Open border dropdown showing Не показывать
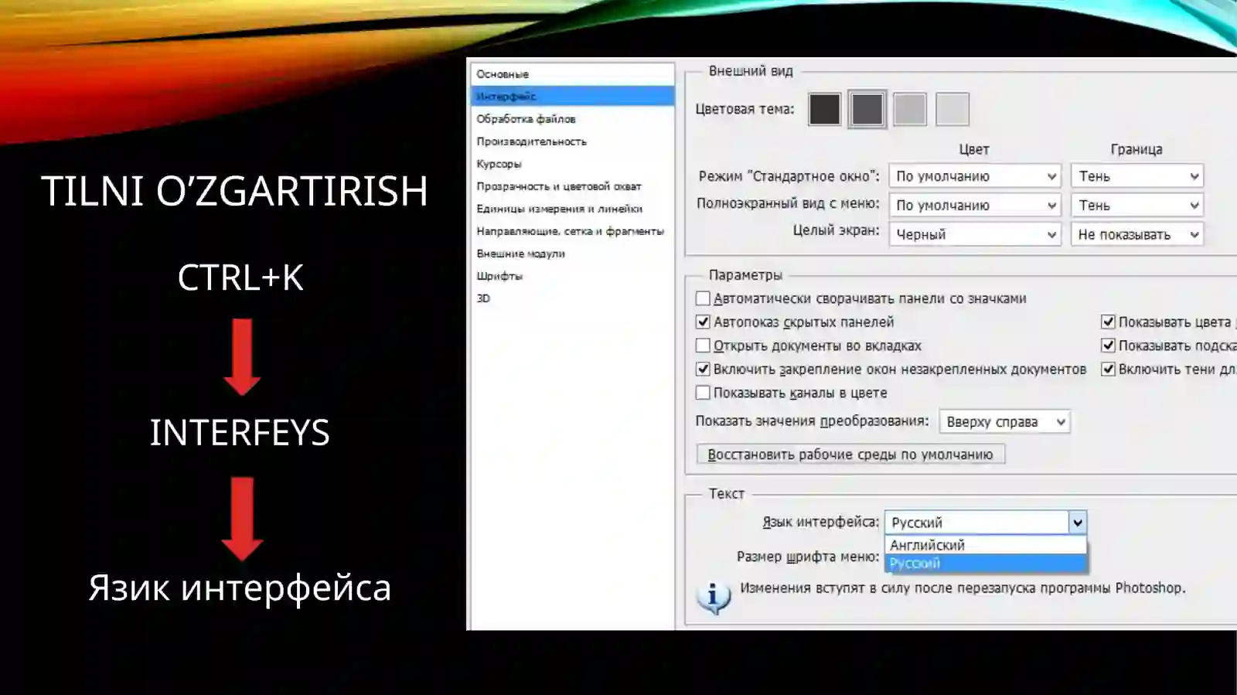Viewport: 1237px width, 695px height. (x=1136, y=234)
